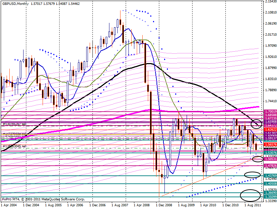The width and height of the screenshot is (277, 208).
Task: Select the teal 1.43769 price label
Action: (270, 176)
